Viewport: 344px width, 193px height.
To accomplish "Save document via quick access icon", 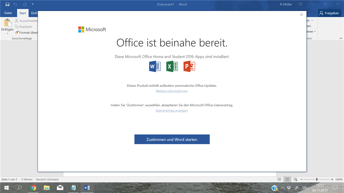I will pyautogui.click(x=7, y=4).
